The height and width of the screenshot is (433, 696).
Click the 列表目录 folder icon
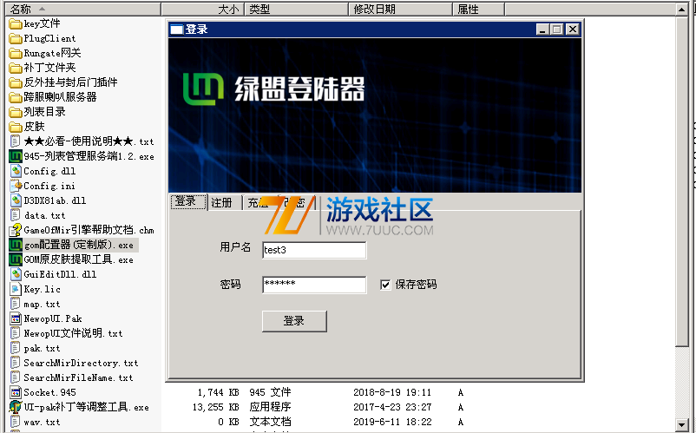coord(16,112)
